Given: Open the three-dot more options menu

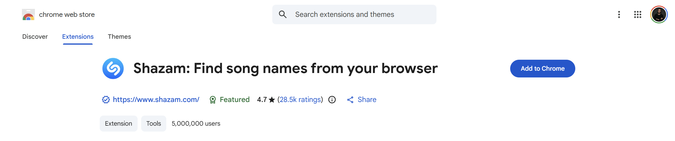Looking at the screenshot, I should [619, 14].
